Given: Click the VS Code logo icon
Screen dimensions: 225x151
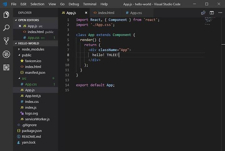Looking at the screenshot, I should (5, 4).
